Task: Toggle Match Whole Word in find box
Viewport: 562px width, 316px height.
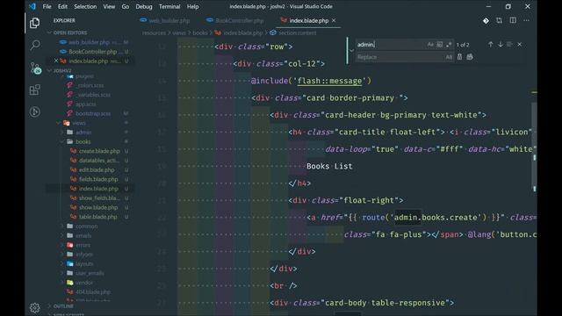Action: pos(440,45)
